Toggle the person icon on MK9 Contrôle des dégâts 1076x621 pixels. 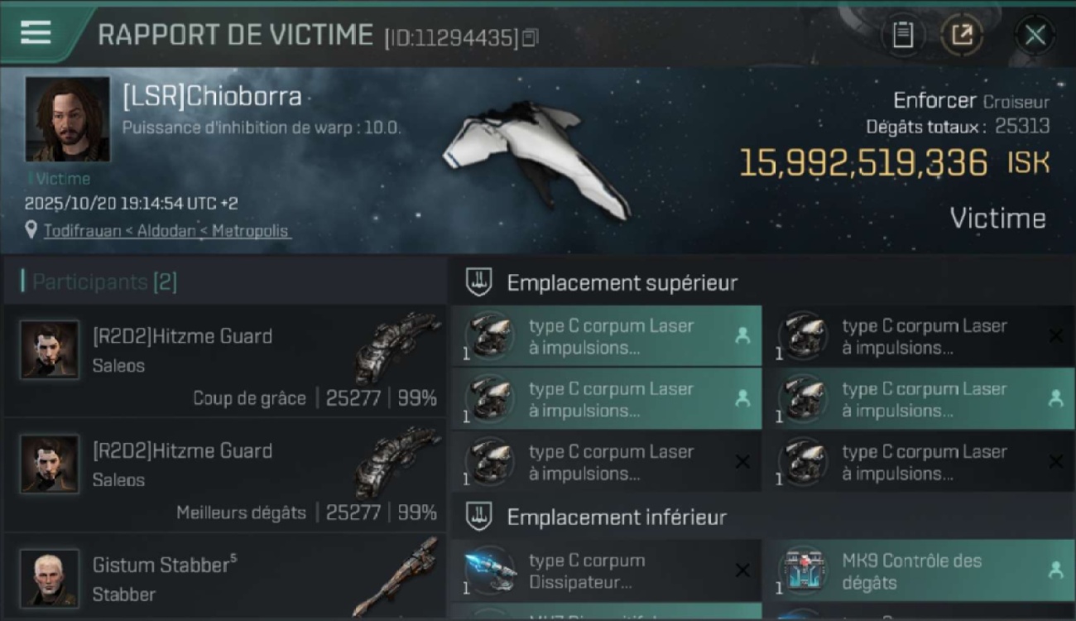(x=1055, y=570)
